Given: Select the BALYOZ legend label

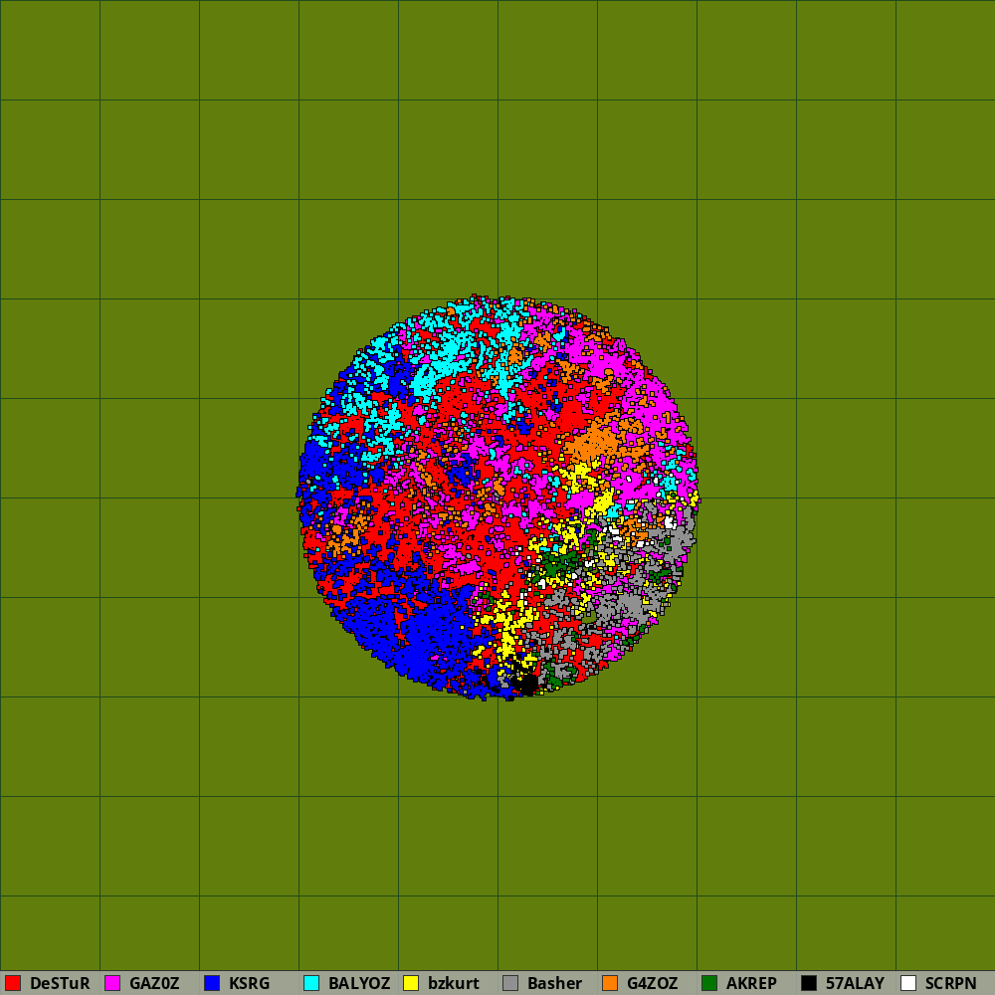Looking at the screenshot, I should point(359,983).
